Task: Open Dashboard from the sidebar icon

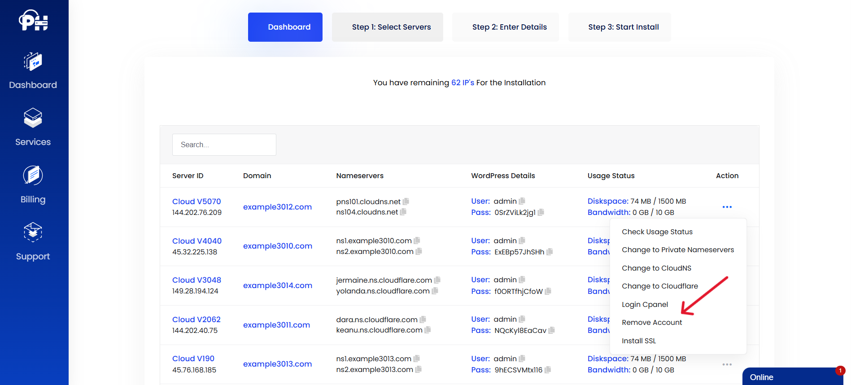Action: (33, 62)
